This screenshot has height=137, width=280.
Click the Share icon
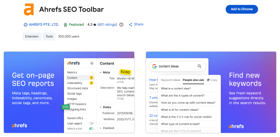click(130, 25)
